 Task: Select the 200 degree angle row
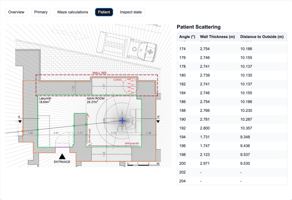coord(232,163)
